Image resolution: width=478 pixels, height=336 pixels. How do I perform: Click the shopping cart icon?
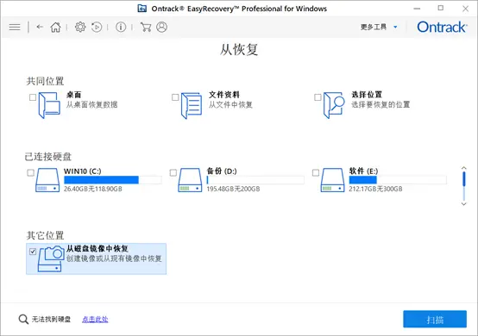(146, 27)
